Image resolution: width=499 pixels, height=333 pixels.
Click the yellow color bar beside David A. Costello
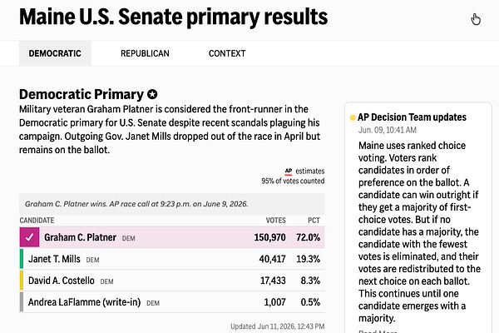pos(22,281)
